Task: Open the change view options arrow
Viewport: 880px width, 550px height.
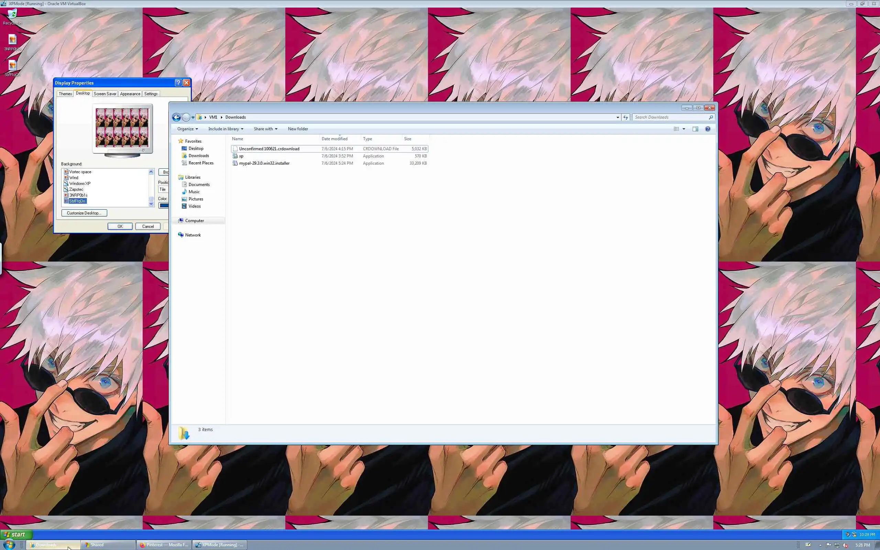Action: [x=684, y=129]
